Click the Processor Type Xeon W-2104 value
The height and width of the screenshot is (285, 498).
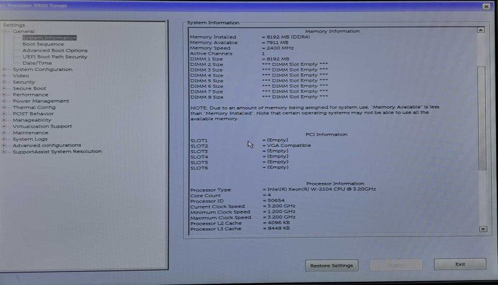(x=321, y=189)
